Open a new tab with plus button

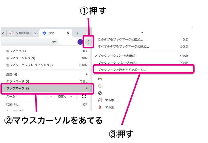coord(78,33)
